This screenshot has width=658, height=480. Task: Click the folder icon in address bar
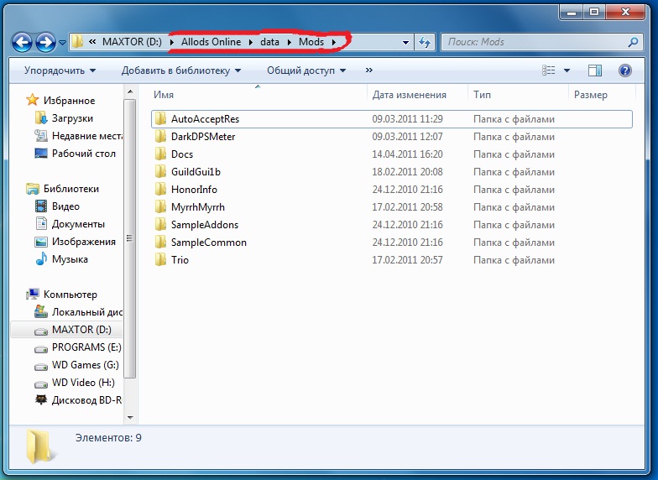[77, 42]
